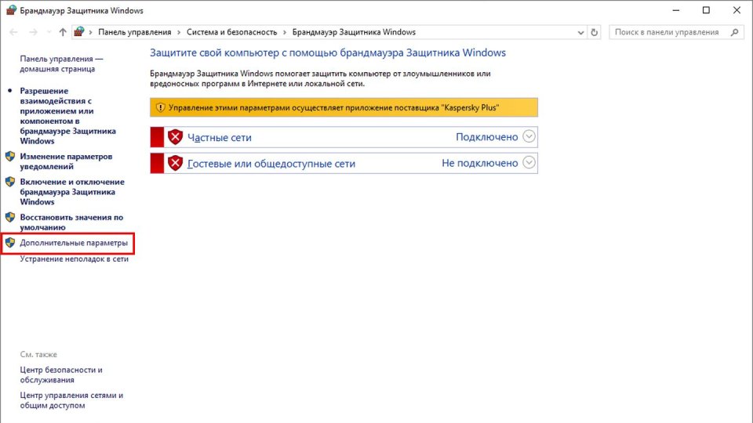The height and width of the screenshot is (423, 753).
Task: Select Панель управления in breadcrumb path
Action: point(134,32)
